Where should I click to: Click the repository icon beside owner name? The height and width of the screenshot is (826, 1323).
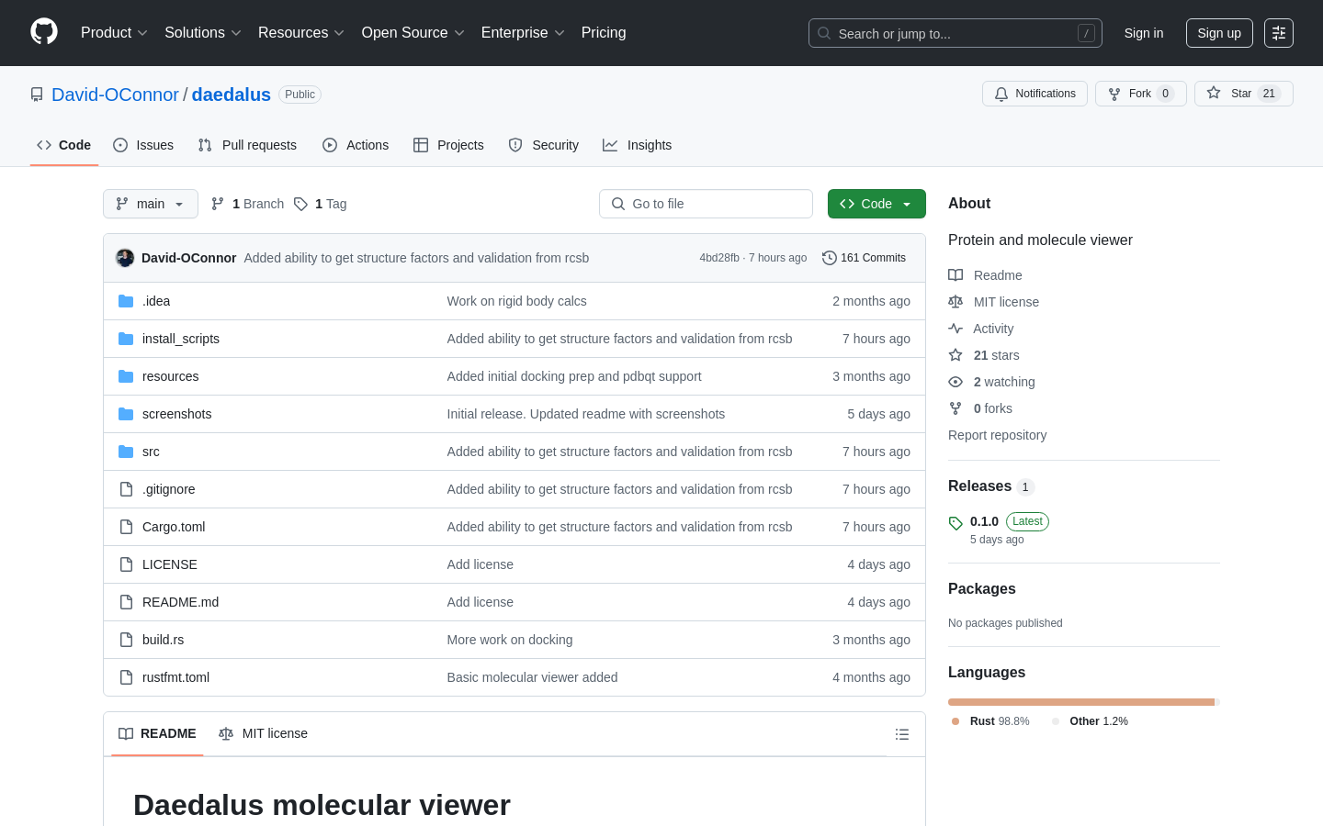click(x=37, y=95)
